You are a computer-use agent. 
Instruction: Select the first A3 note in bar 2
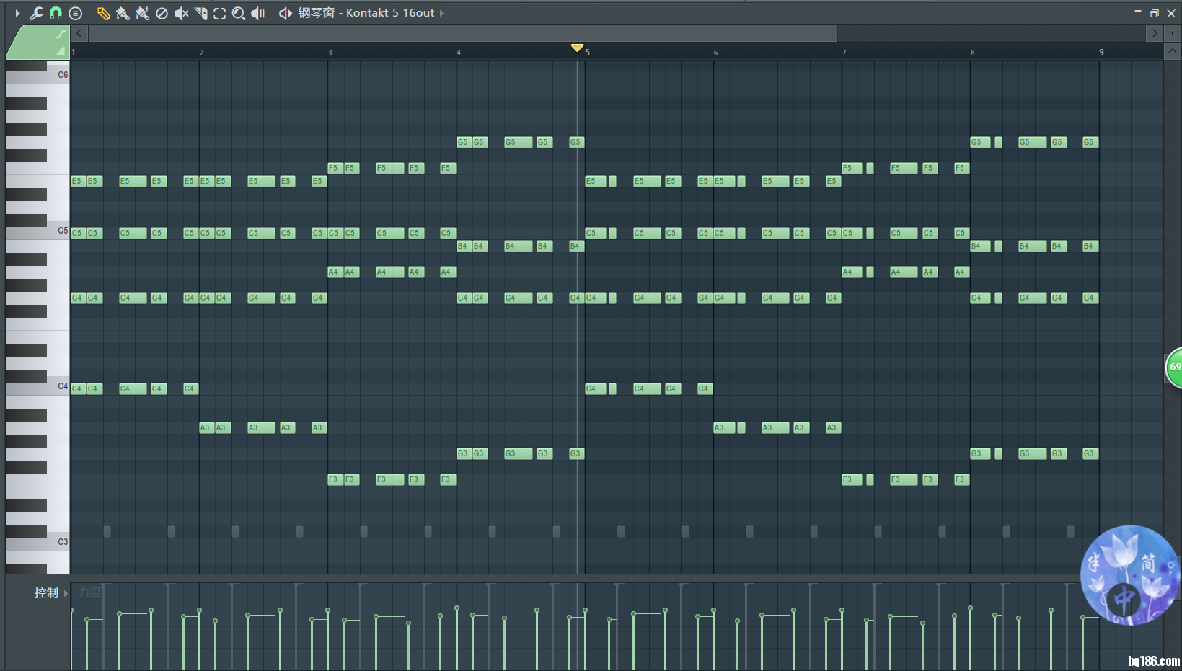click(206, 427)
